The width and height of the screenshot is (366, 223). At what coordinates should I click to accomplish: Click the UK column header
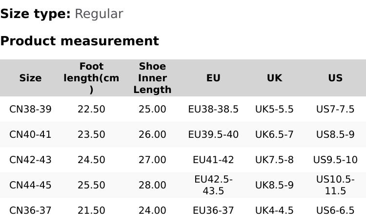click(x=274, y=78)
